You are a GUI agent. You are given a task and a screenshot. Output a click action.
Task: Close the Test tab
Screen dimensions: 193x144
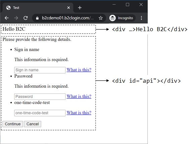[69, 8]
